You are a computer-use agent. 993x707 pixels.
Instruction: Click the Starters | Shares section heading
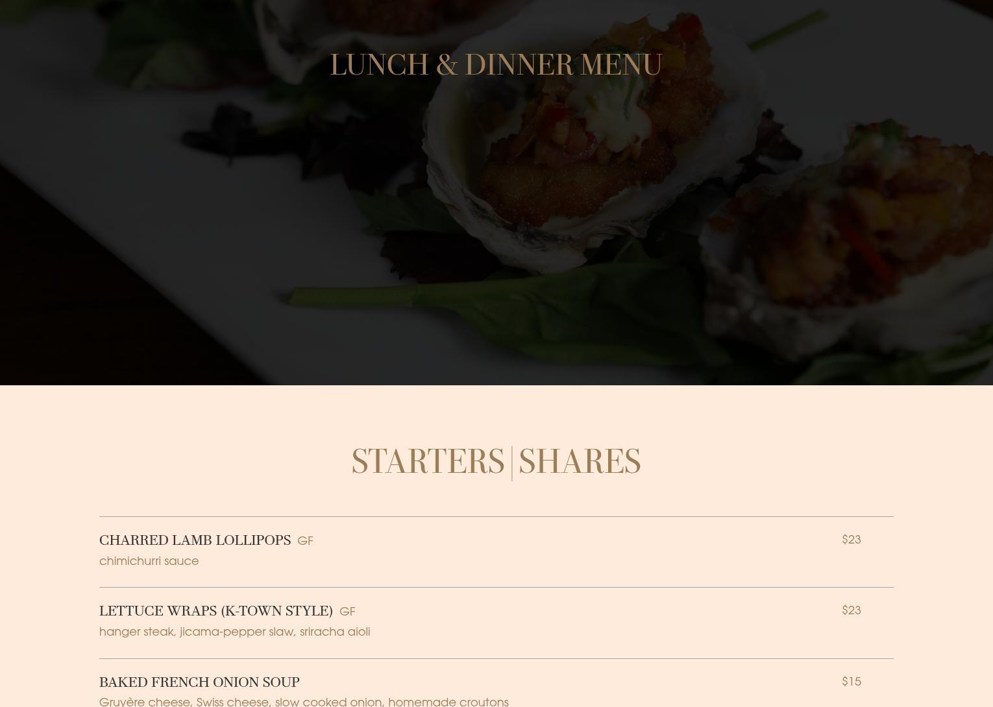point(496,462)
